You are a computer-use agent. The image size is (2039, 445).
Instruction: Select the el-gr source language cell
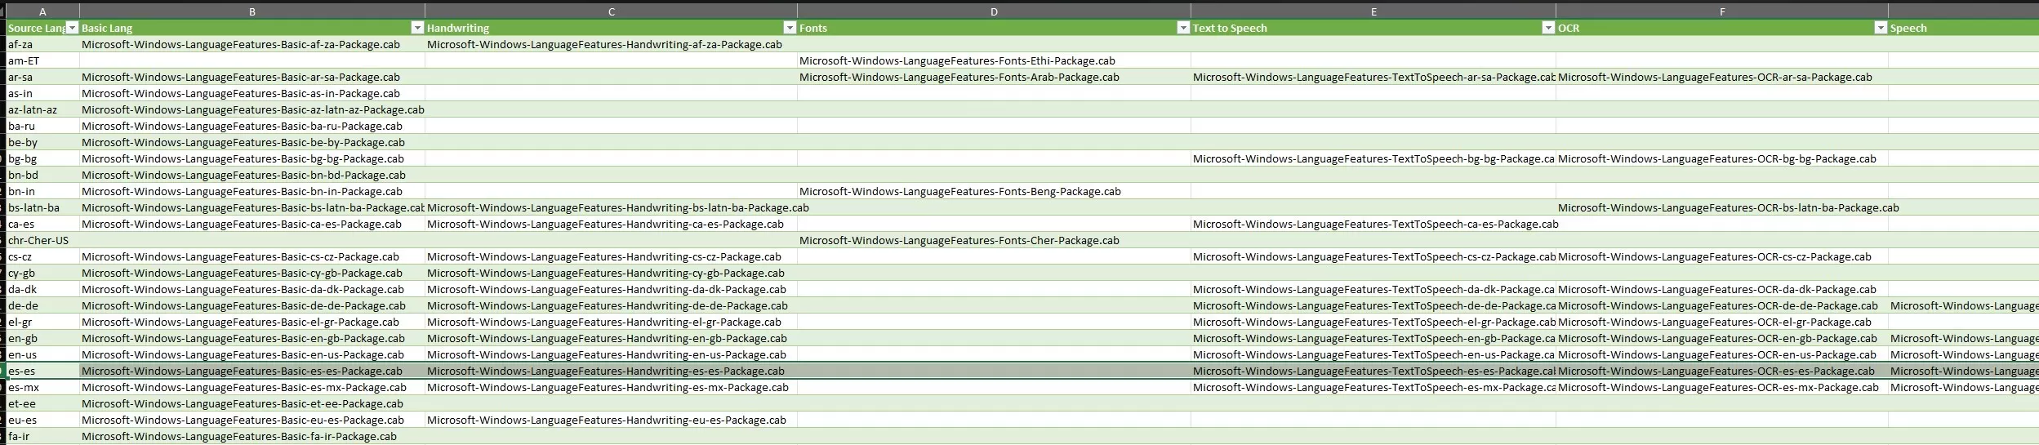coord(42,322)
